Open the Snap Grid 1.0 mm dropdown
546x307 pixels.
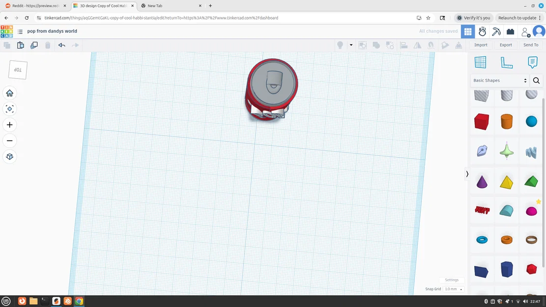(x=454, y=289)
